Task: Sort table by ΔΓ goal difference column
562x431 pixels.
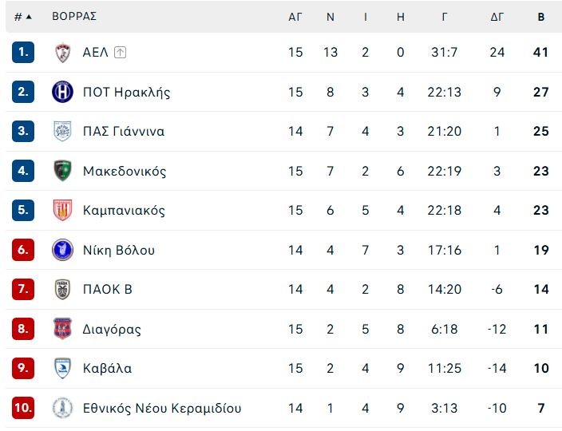Action: pos(497,17)
